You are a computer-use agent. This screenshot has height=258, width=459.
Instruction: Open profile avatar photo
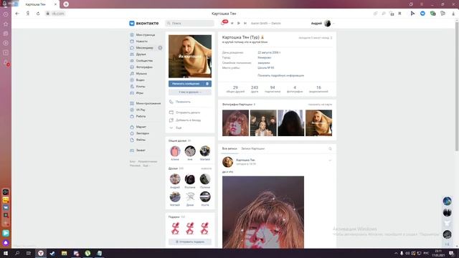click(190, 56)
